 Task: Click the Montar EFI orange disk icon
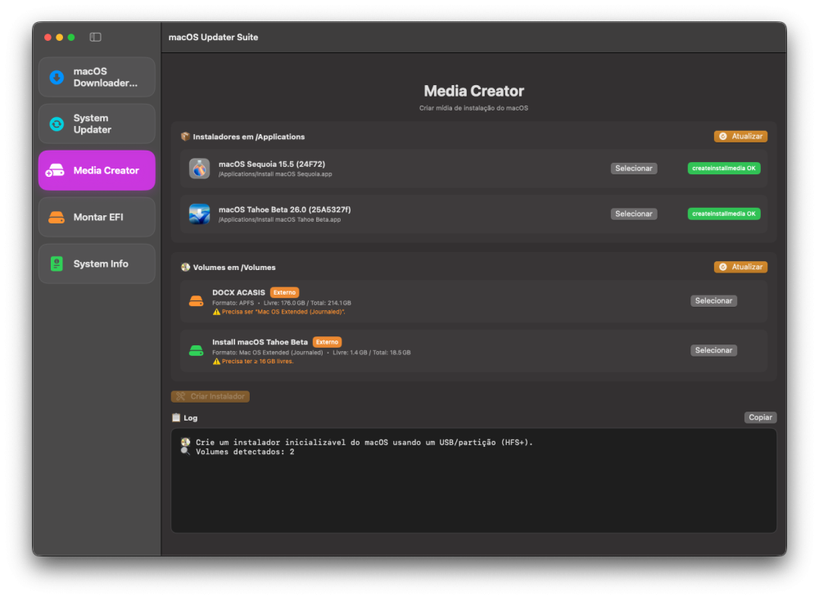coord(57,217)
